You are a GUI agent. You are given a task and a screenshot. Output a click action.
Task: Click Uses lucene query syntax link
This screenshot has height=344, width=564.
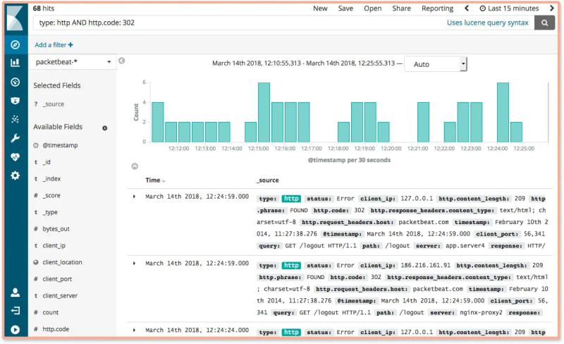pos(487,23)
